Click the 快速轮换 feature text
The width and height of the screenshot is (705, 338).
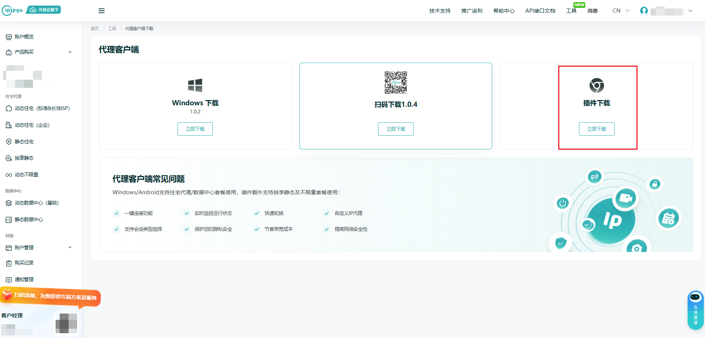point(274,213)
